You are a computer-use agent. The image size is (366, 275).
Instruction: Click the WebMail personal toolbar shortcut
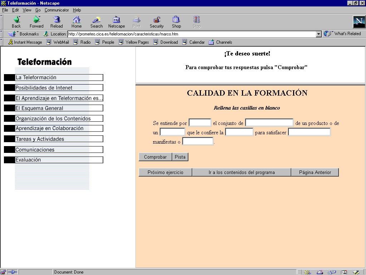(x=58, y=42)
